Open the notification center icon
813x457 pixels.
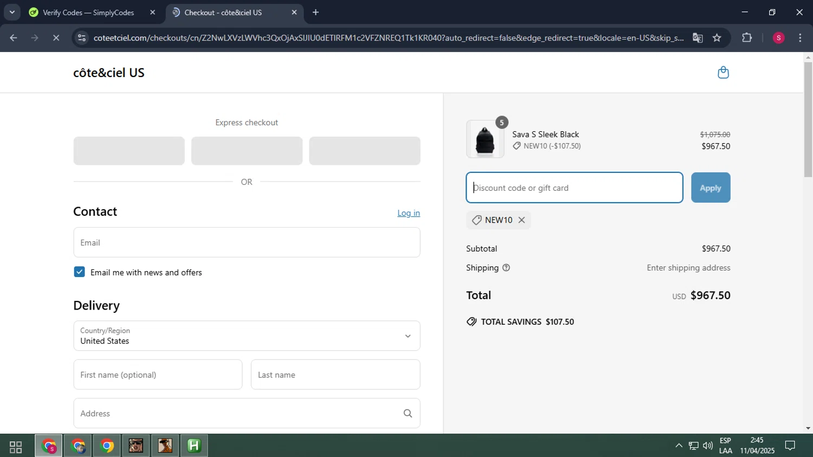pos(790,446)
